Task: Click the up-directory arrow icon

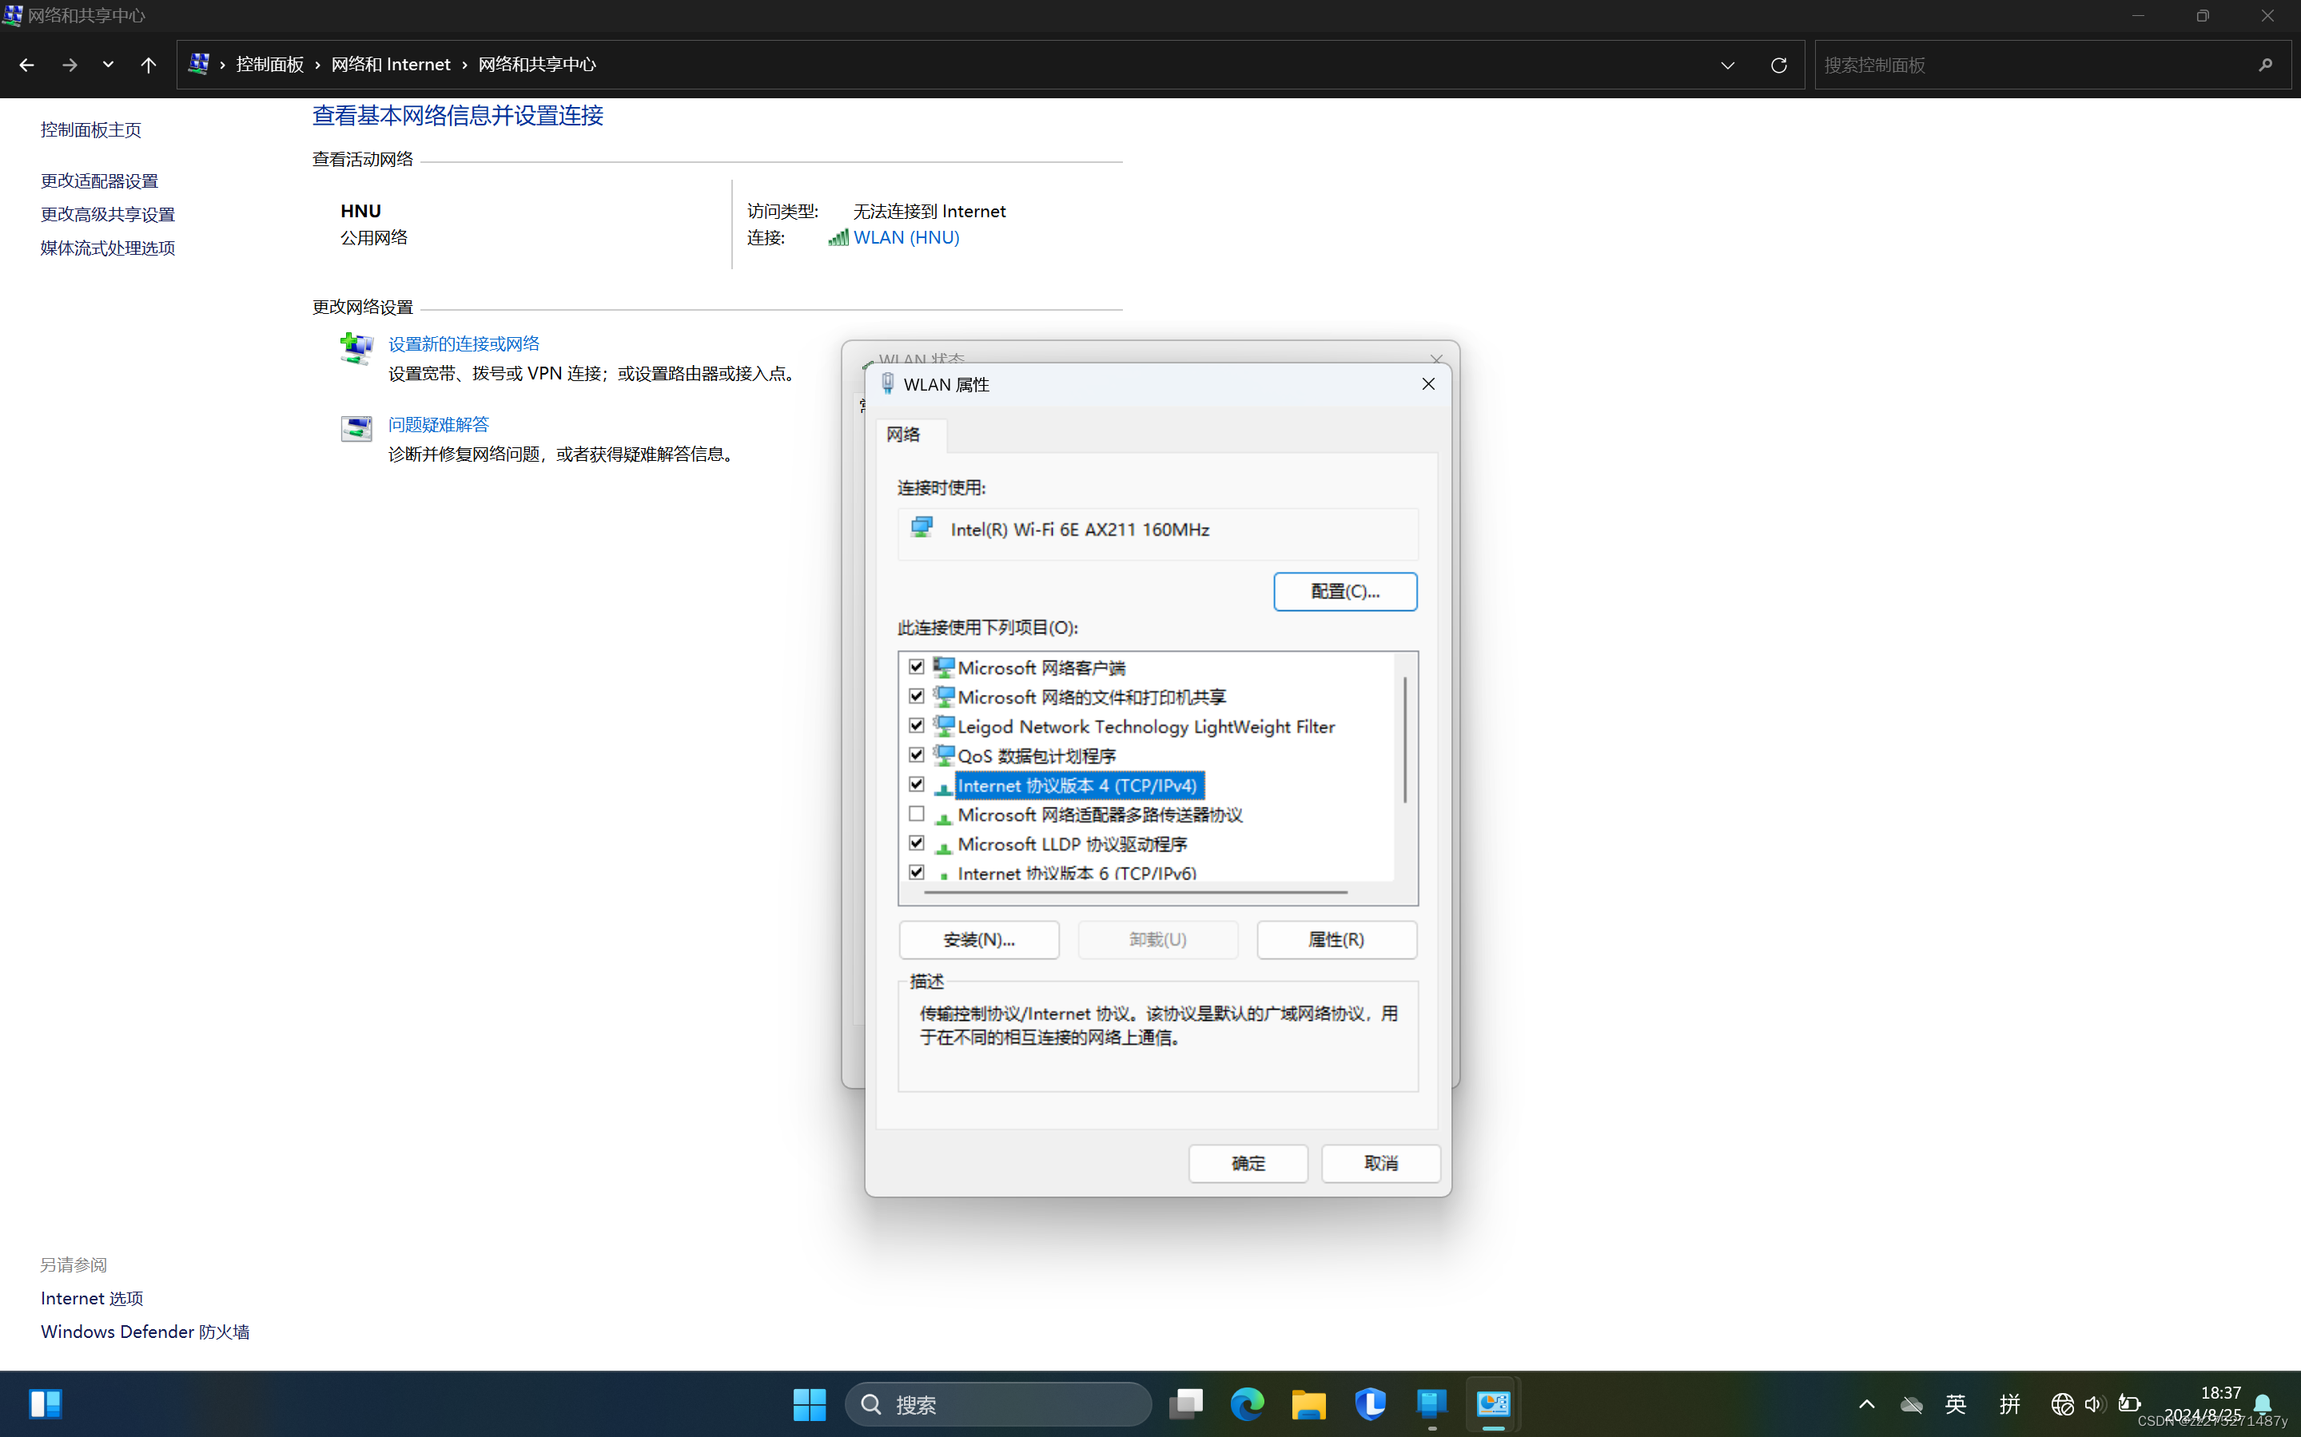Action: (x=149, y=65)
